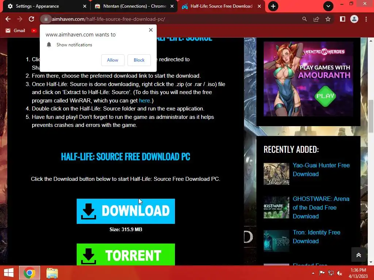Click the GHOSTWARE game thumbnail
Viewport: 374px width, 280px height.
coord(276,207)
